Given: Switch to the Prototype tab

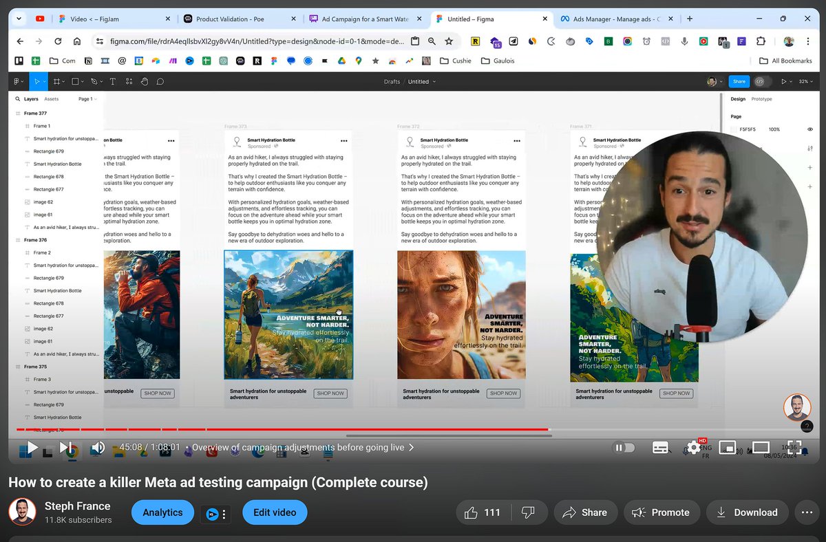Looking at the screenshot, I should point(761,99).
